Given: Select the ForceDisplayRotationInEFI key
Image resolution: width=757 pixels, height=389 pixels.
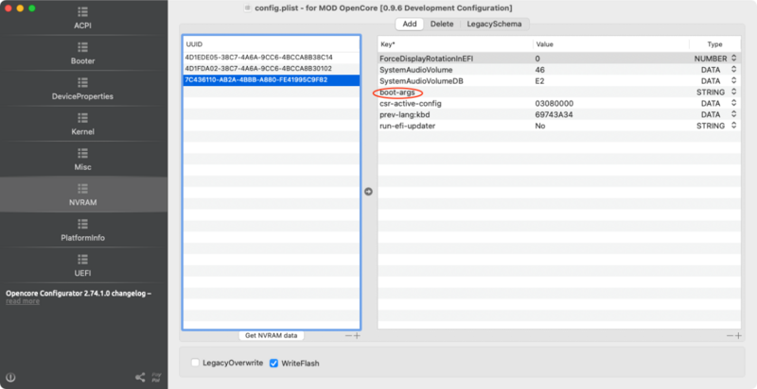Looking at the screenshot, I should coord(427,59).
